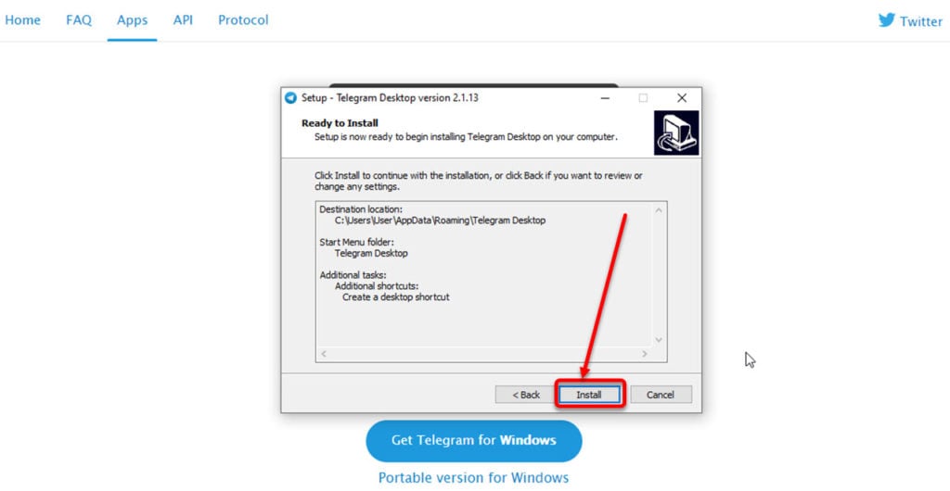This screenshot has height=491, width=950.
Task: Click the horizontal scroll left arrow
Action: [x=324, y=354]
